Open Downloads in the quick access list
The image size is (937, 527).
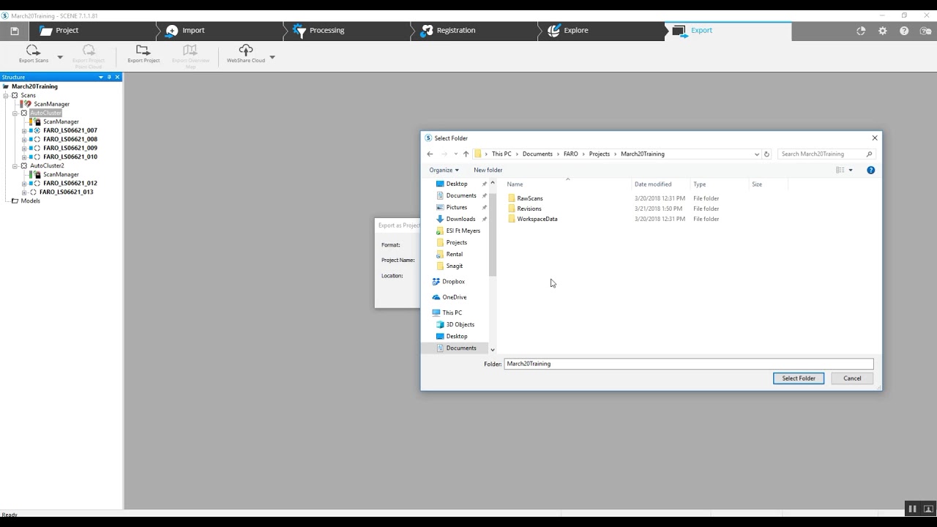coord(460,219)
